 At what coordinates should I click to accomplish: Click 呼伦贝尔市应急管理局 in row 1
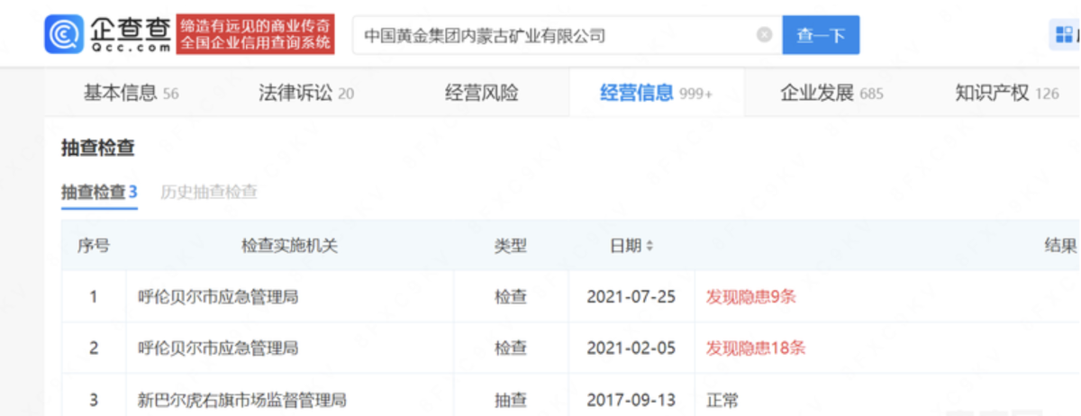pyautogui.click(x=217, y=296)
